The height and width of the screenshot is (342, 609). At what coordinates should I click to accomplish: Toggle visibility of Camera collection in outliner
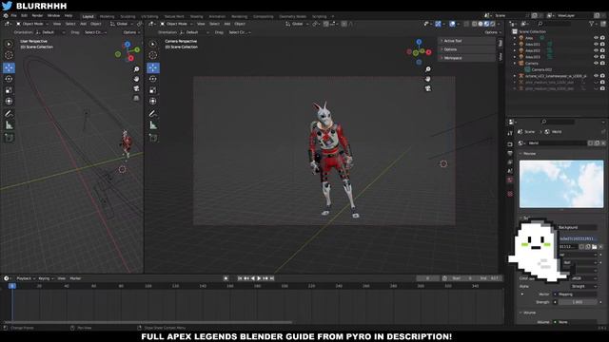click(x=596, y=63)
